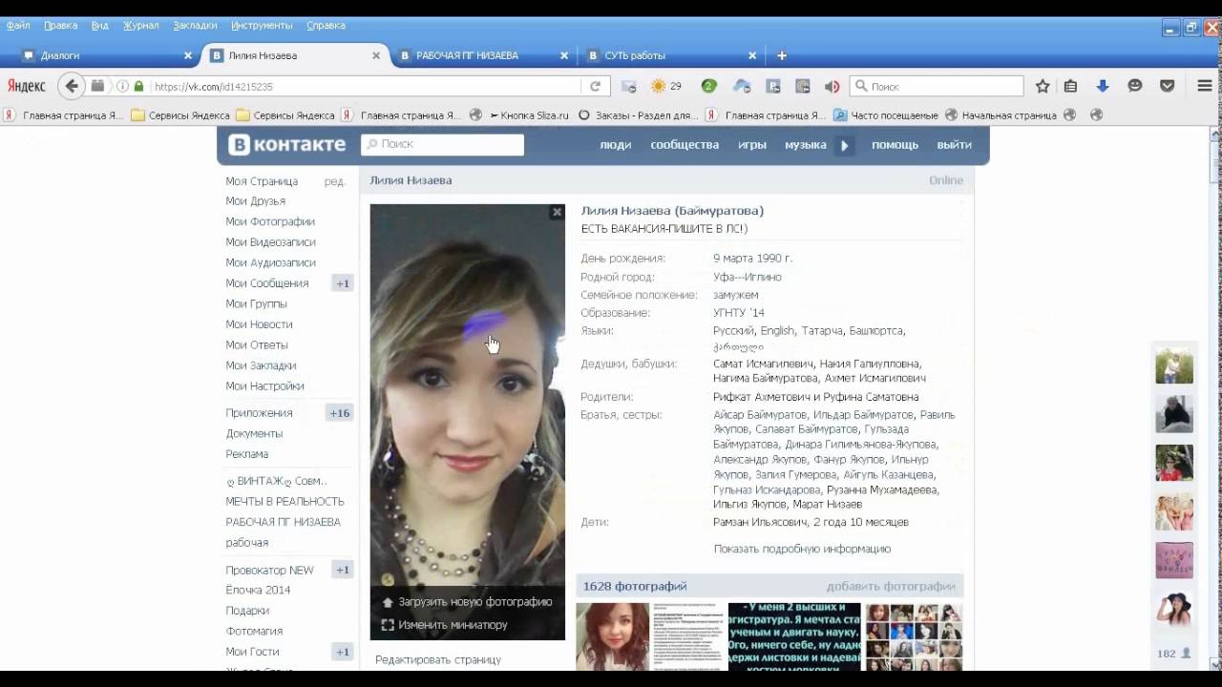Viewport: 1222px width, 687px height.
Task: Click the browser Поиск search box
Action: [x=936, y=86]
